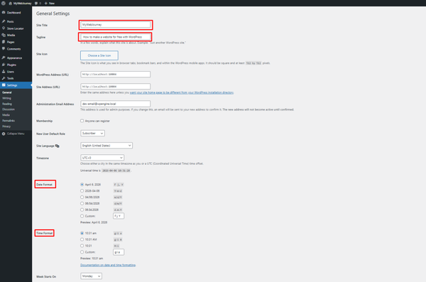Viewport: 426px width, 282px height.
Task: Select the 04/06/2026 date format
Action: (x=82, y=197)
